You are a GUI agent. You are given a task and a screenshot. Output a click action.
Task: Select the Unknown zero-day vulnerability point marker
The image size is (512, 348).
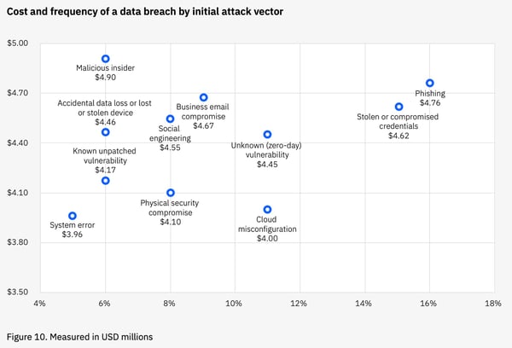point(267,134)
